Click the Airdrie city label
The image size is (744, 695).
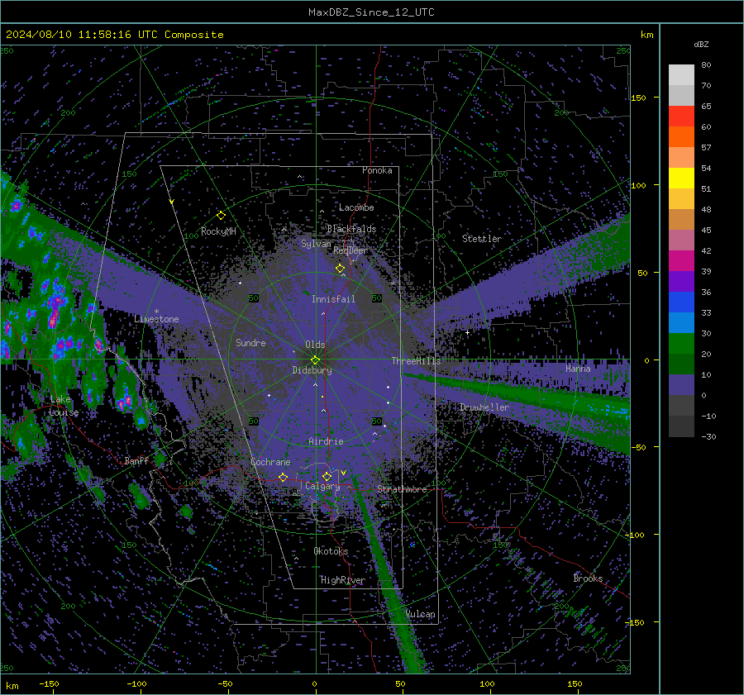[326, 441]
